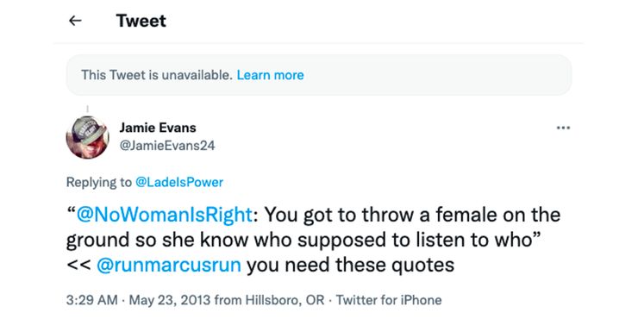The height and width of the screenshot is (319, 638).
Task: Visit the @JamieEvans24 handle
Action: point(166,145)
